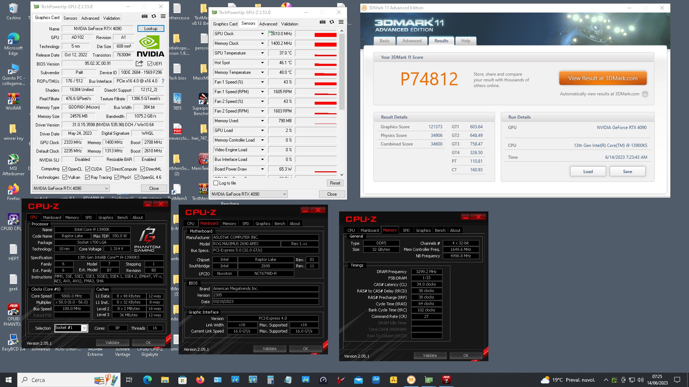Switch to Advanced tab in GPU-Z Graphics Card window
Image resolution: width=689 pixels, height=387 pixels.
tap(90, 18)
